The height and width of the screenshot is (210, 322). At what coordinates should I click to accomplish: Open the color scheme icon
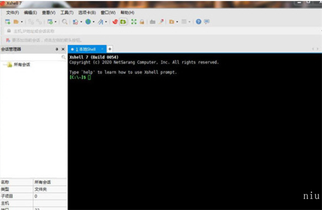click(x=76, y=22)
